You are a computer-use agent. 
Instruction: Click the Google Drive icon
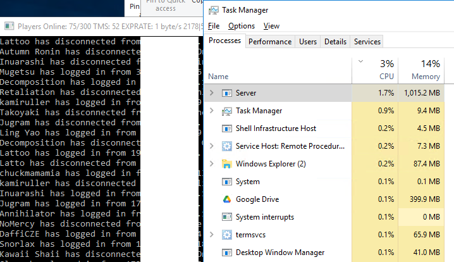227,199
